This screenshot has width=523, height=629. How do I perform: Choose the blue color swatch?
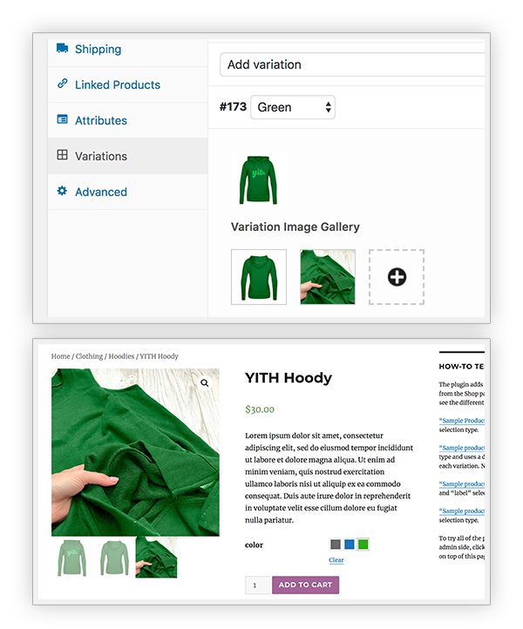tap(350, 544)
